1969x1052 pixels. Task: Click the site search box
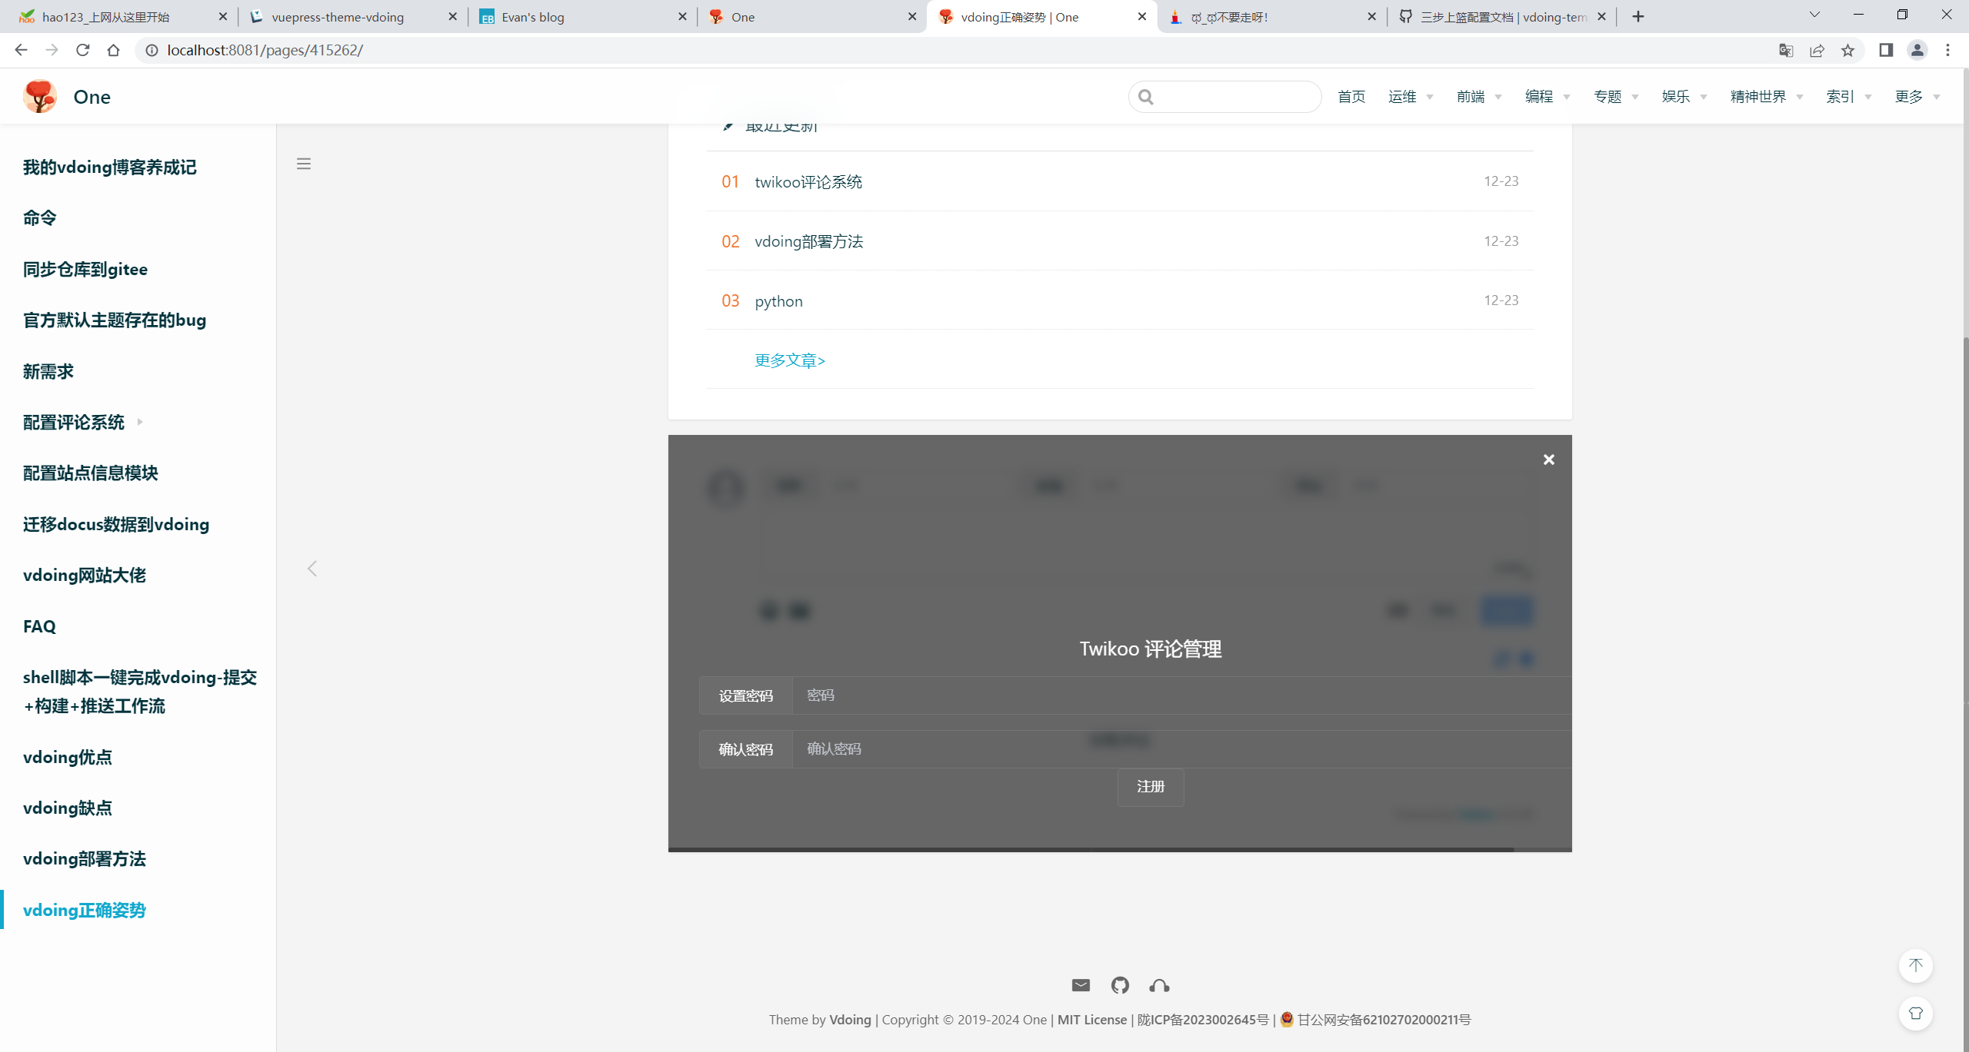coord(1224,97)
